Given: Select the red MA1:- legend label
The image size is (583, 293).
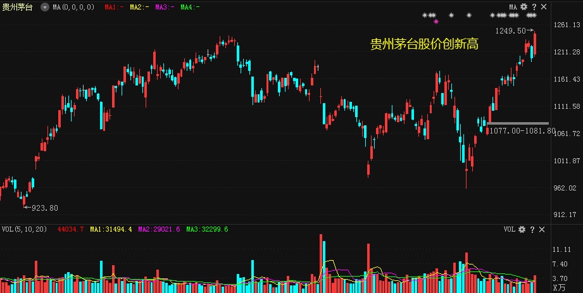Looking at the screenshot, I should point(114,7).
